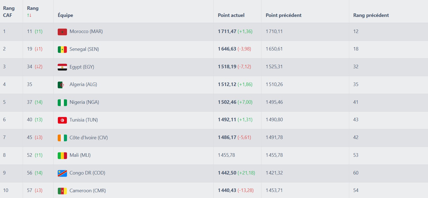Image resolution: width=428 pixels, height=198 pixels.
Task: Click the Rang CAF column header
Action: point(9,12)
